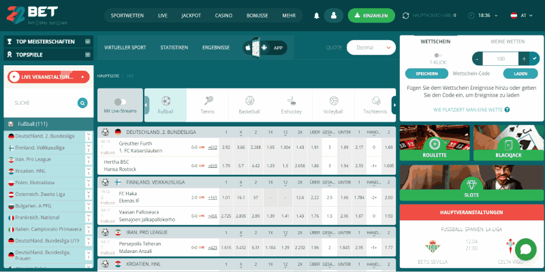Open the Bonusse menu

[x=258, y=16]
